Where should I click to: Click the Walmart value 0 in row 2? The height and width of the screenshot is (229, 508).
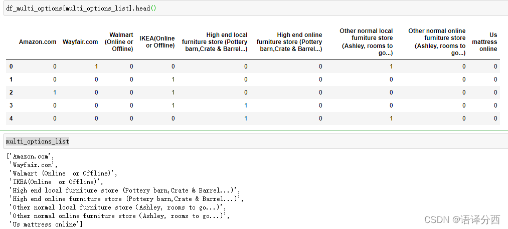point(131,92)
